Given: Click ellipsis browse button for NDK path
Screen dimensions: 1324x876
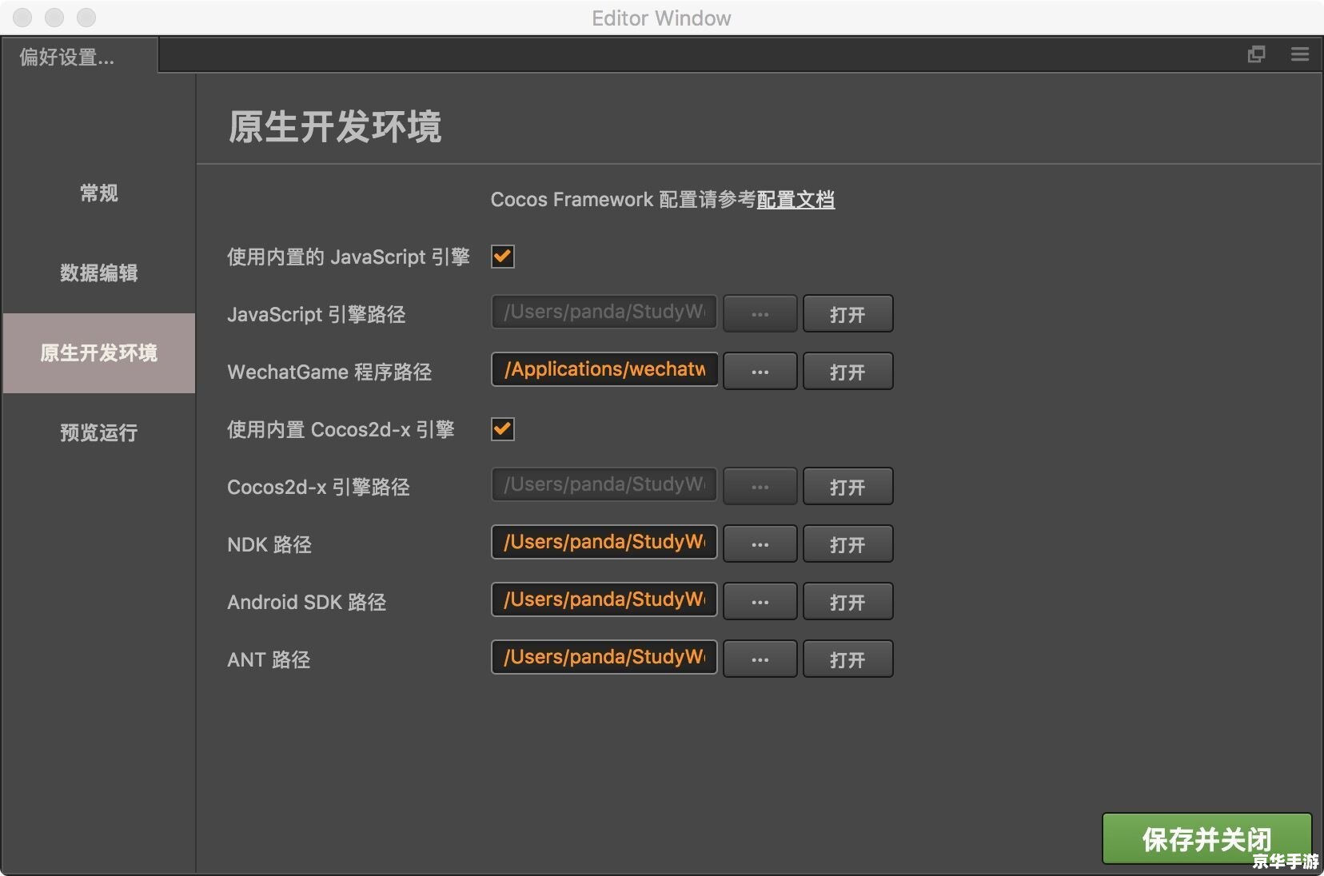Looking at the screenshot, I should [760, 544].
